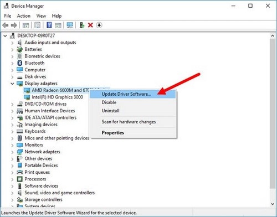Click the Forward arrow toolbar icon
Image resolution: width=277 pixels, height=217 pixels.
tap(14, 25)
